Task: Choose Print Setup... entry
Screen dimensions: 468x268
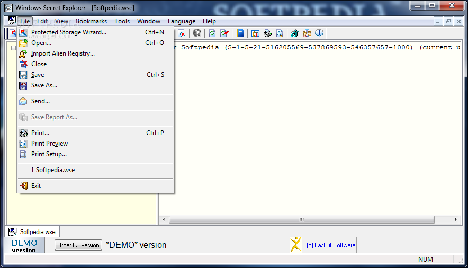Action: (95, 154)
